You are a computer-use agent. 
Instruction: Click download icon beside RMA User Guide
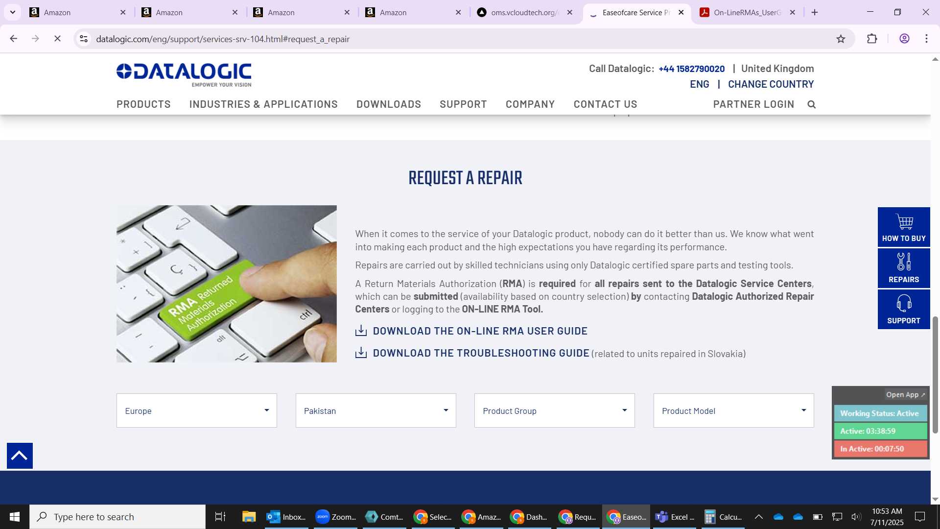click(x=361, y=331)
